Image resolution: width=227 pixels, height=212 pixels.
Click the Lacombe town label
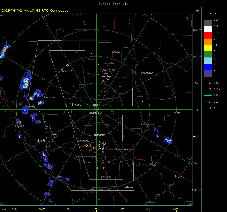tap(109, 63)
